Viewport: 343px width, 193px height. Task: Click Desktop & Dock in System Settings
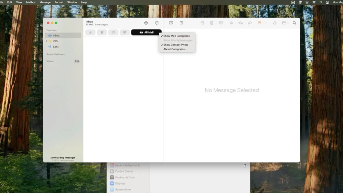point(125,177)
